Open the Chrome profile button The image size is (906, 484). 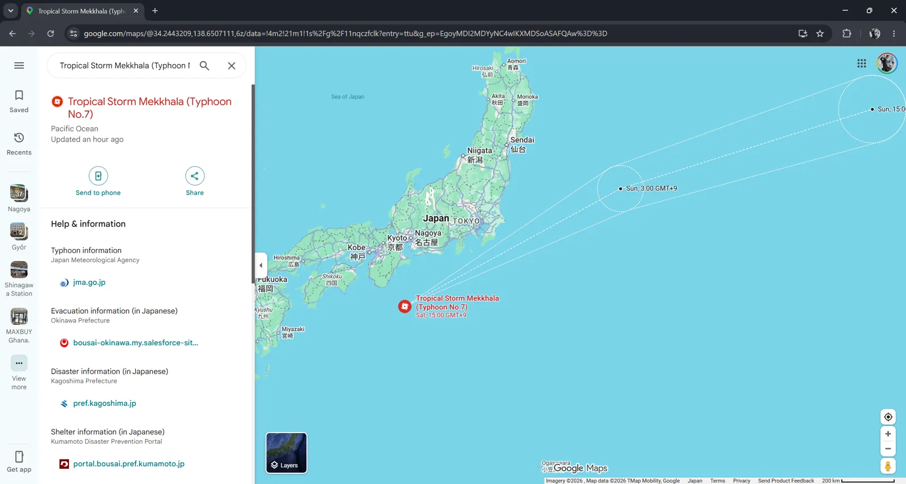[875, 33]
